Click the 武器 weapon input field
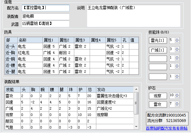 (x=45, y=24)
